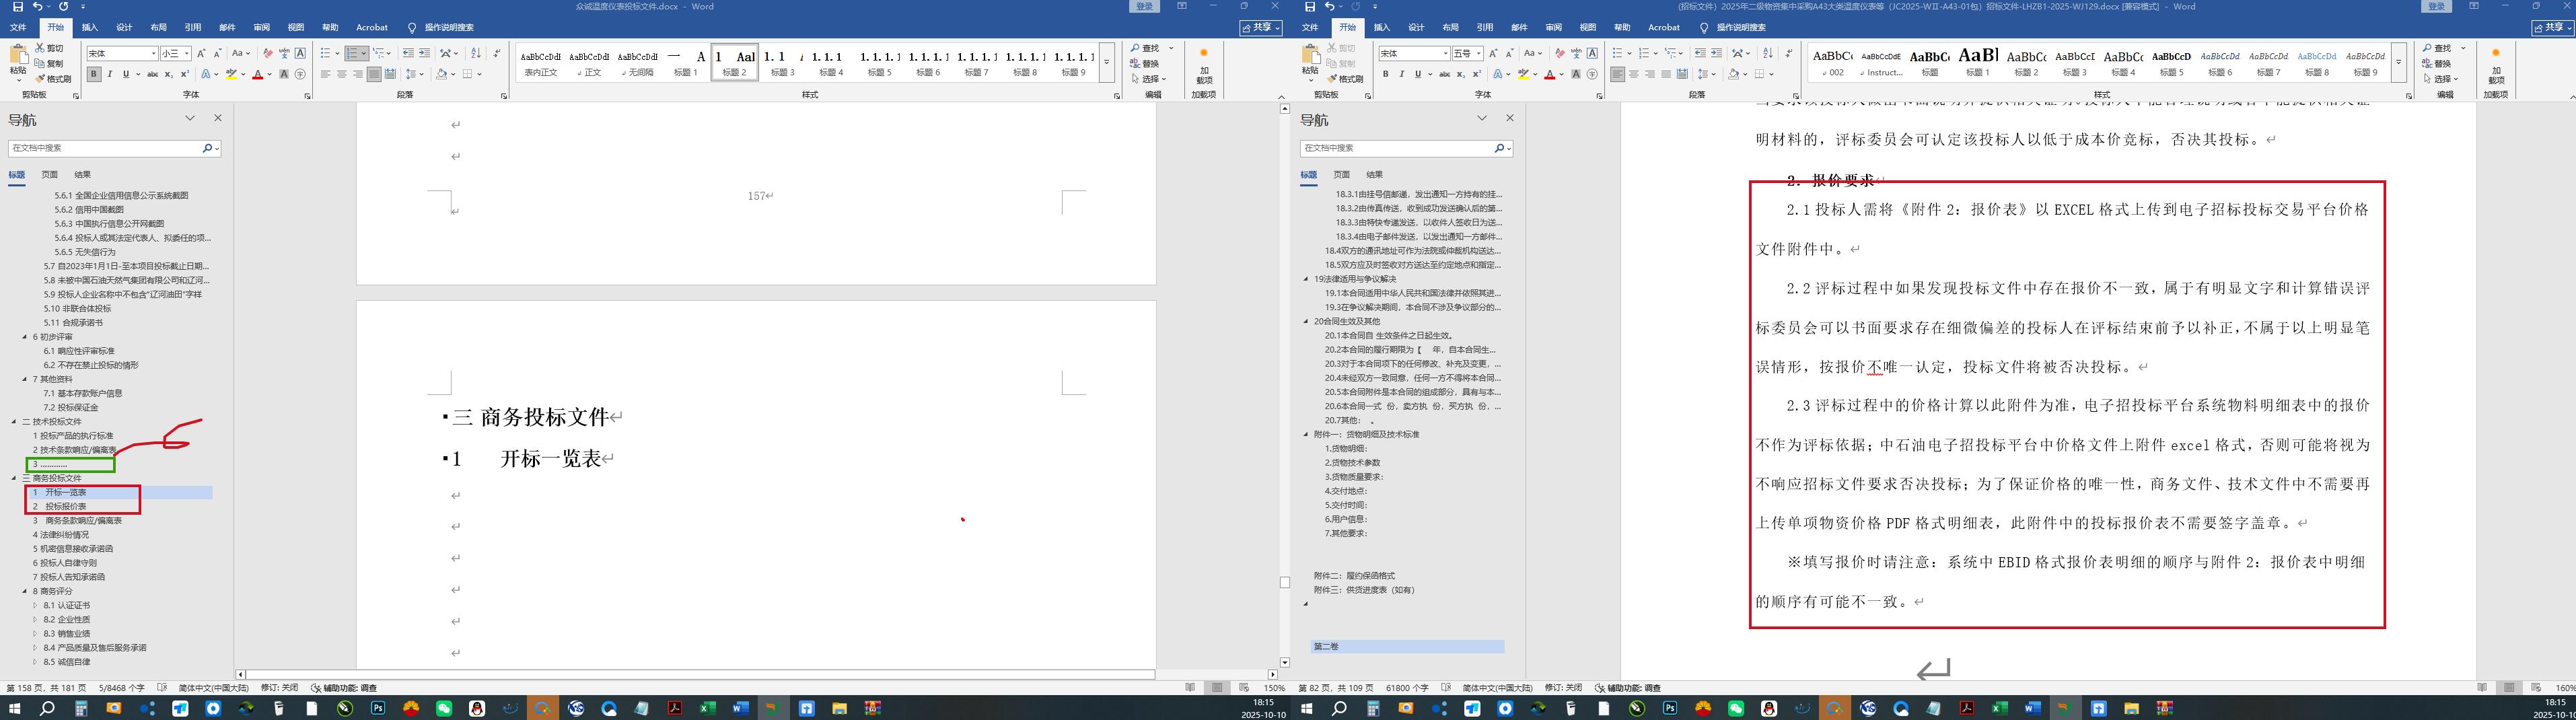Screen dimensions: 2576x720
Task: Open Phonetic Guide (wén) in 招标文件 window
Action: (1576, 53)
